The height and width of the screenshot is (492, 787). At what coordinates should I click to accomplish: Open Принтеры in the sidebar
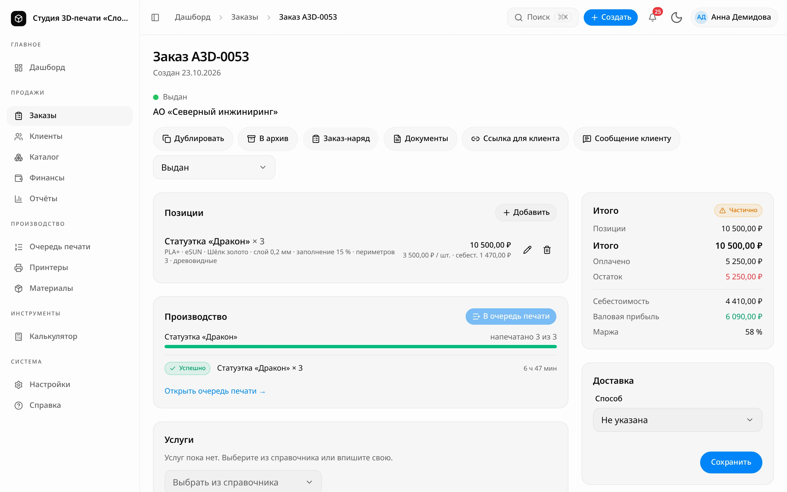[x=70, y=268]
